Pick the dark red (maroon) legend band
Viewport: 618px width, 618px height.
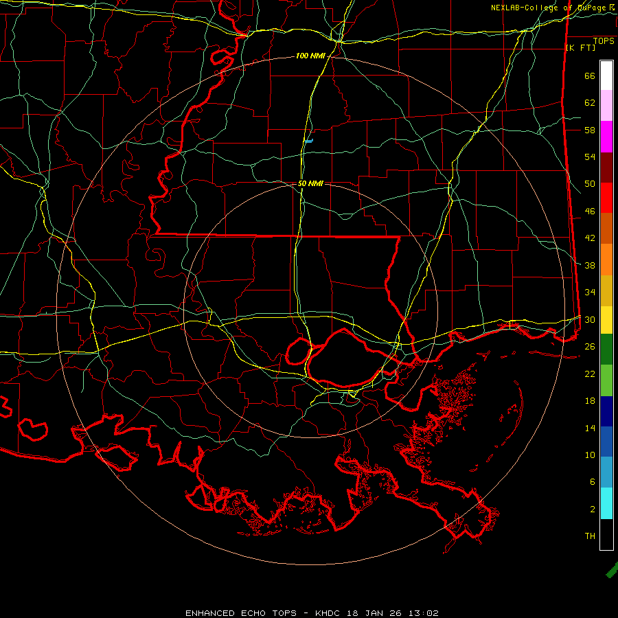pos(606,168)
